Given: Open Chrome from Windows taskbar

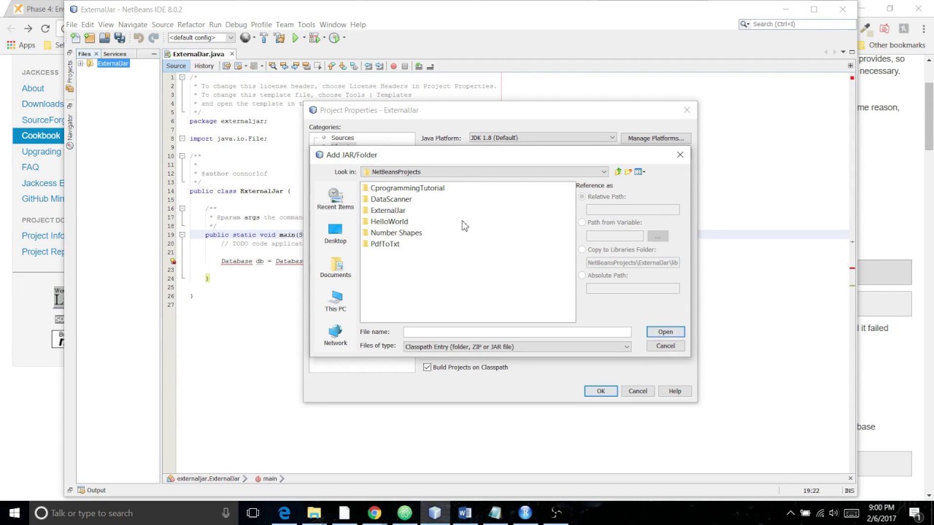Looking at the screenshot, I should point(374,513).
